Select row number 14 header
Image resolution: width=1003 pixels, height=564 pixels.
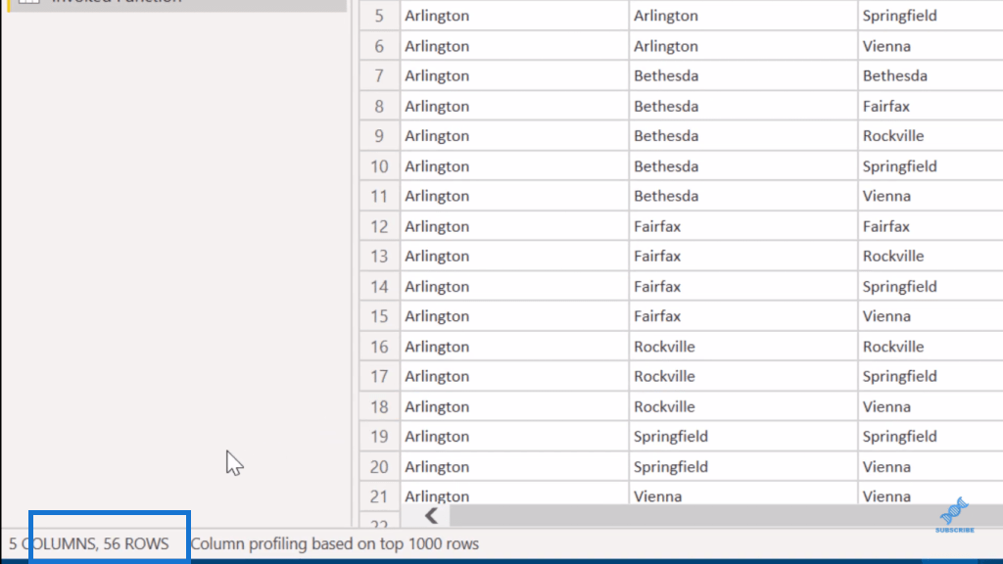[379, 287]
